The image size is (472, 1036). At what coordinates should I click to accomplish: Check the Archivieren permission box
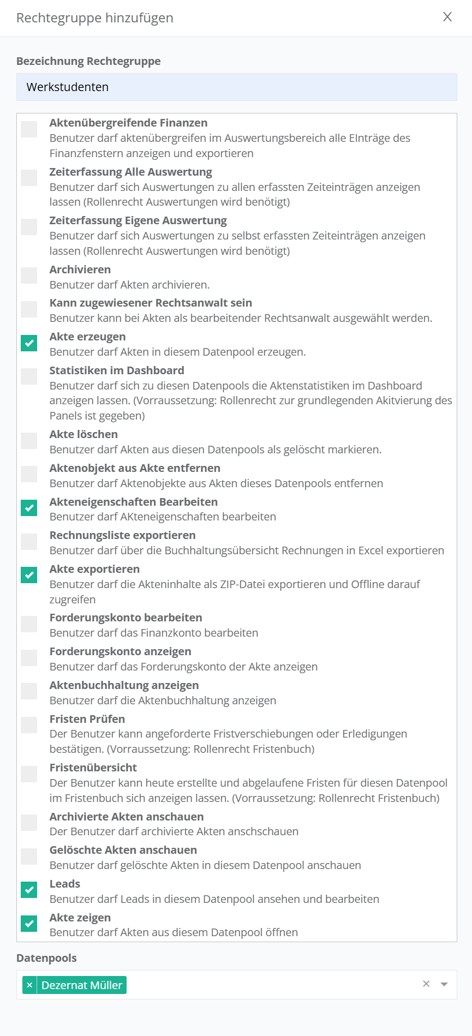tap(29, 276)
